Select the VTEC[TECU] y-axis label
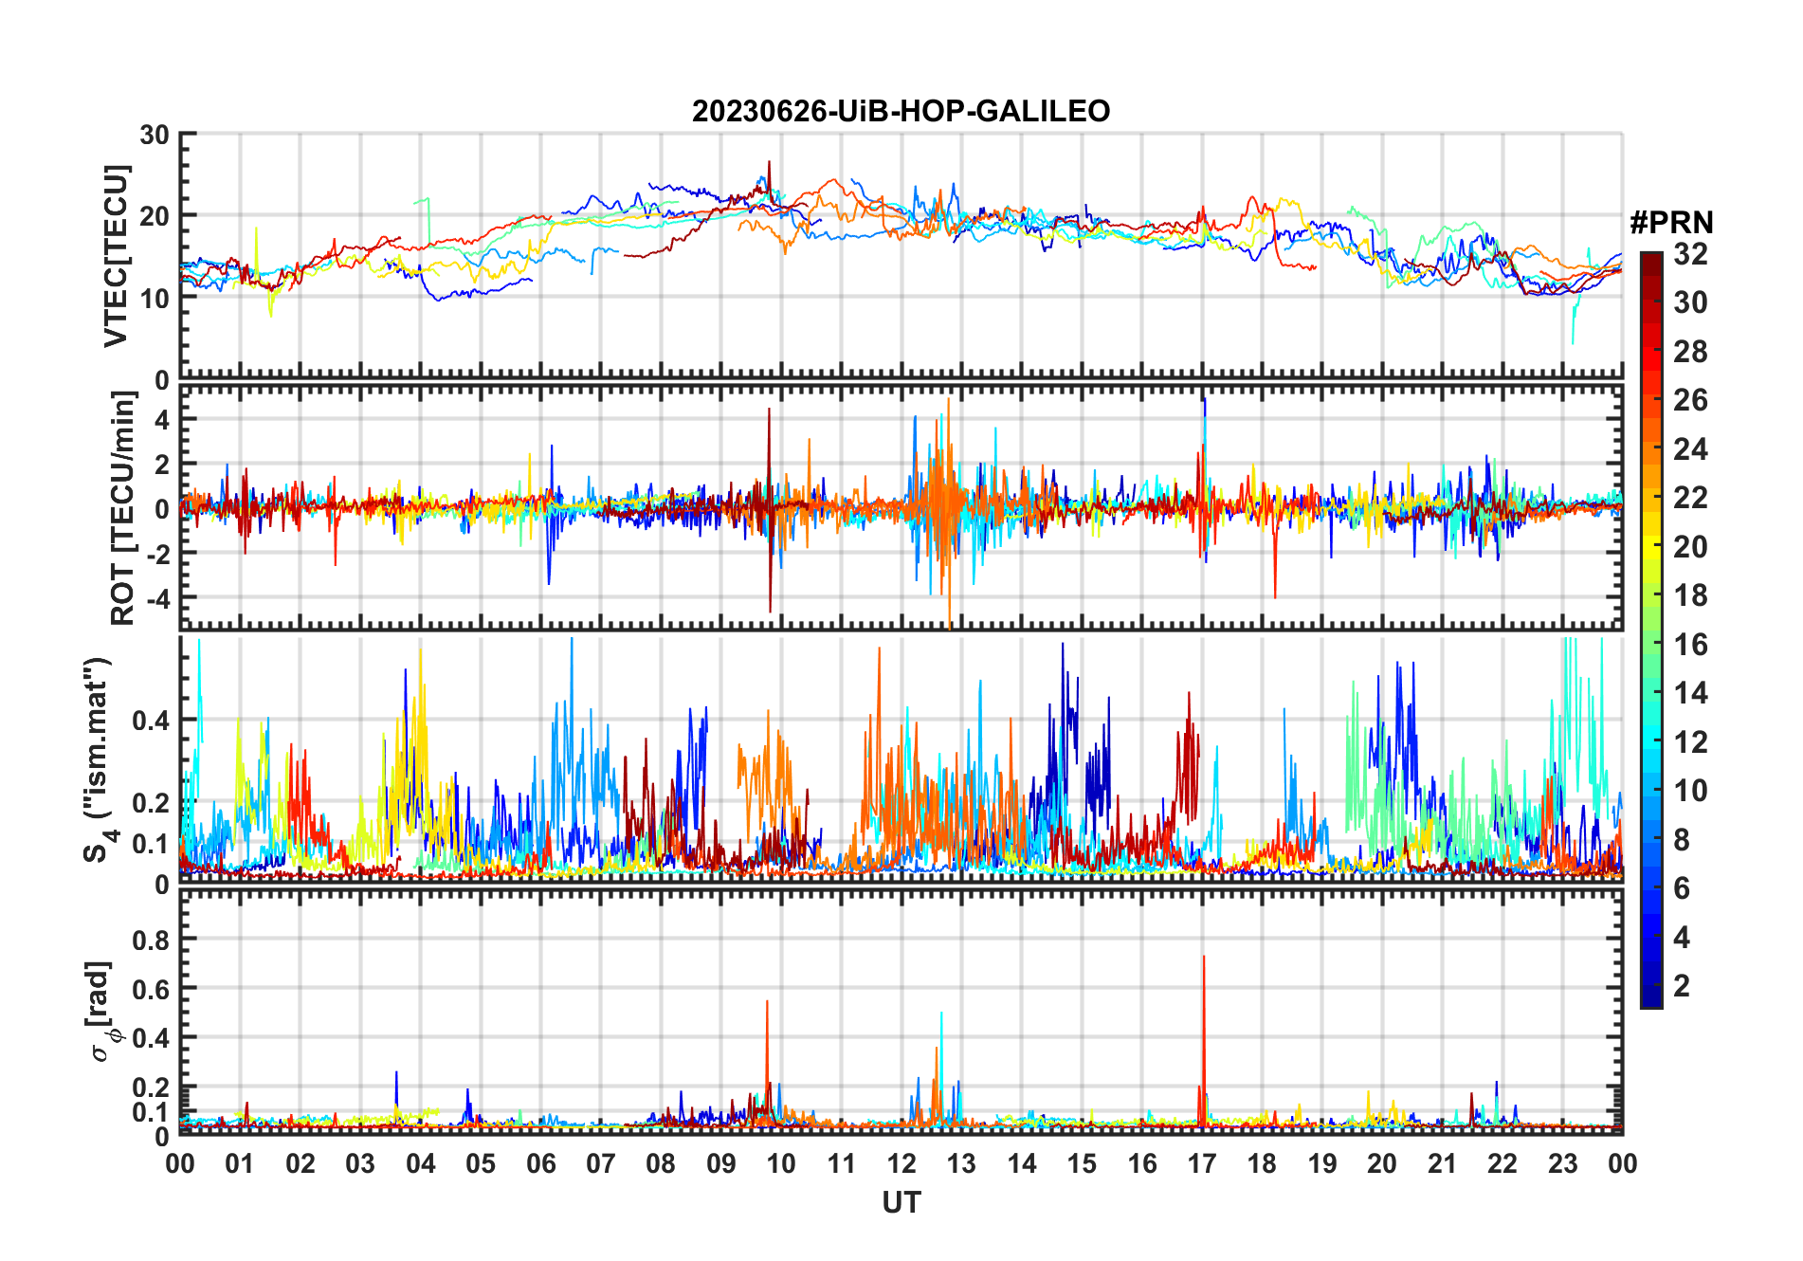 116,256
